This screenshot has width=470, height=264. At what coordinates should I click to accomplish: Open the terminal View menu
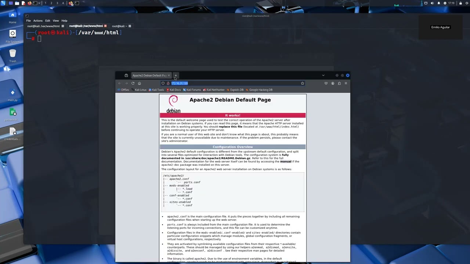56,21
